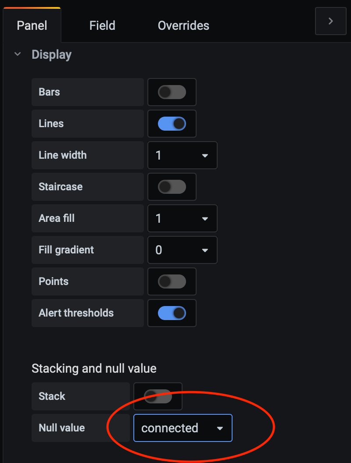Enable the Points toggle
The height and width of the screenshot is (463, 351).
[172, 281]
